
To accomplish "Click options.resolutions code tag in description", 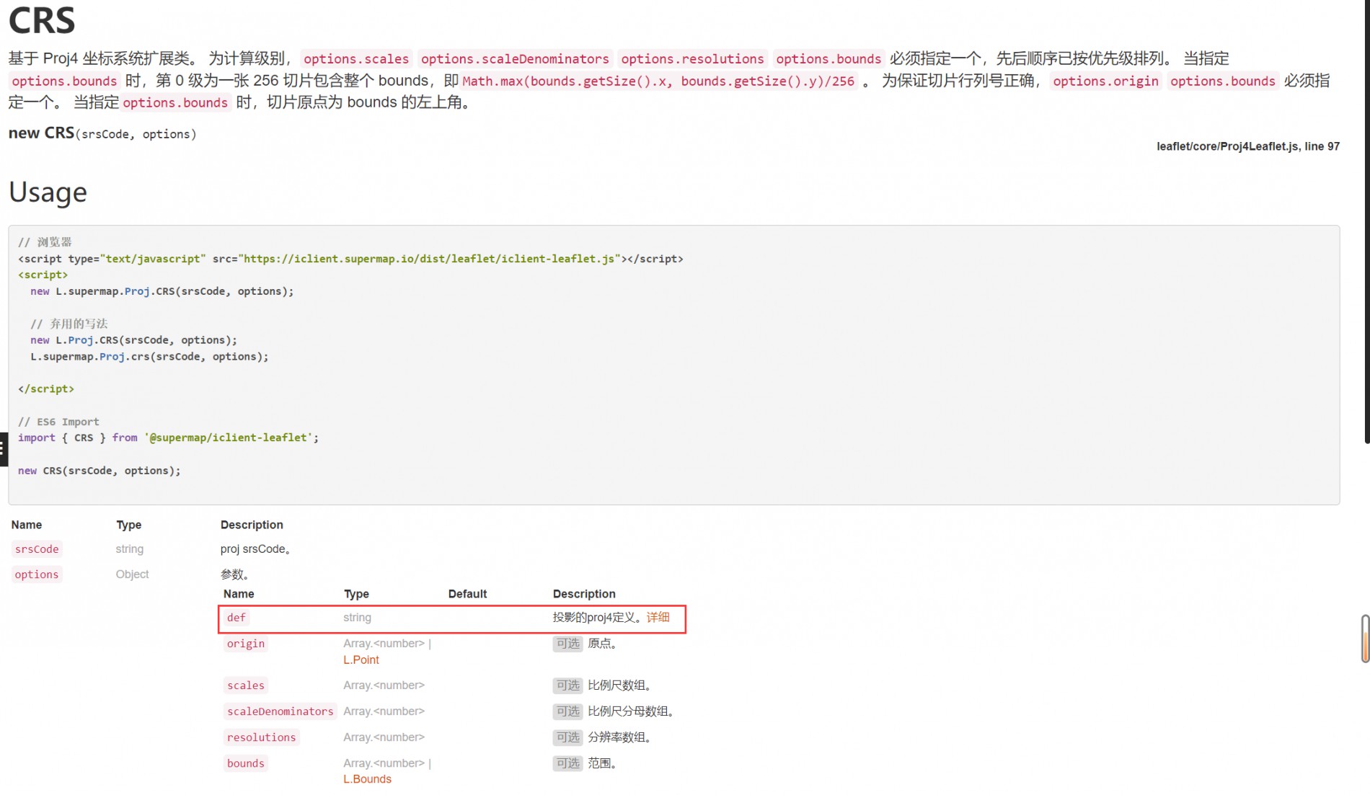I will click(692, 59).
